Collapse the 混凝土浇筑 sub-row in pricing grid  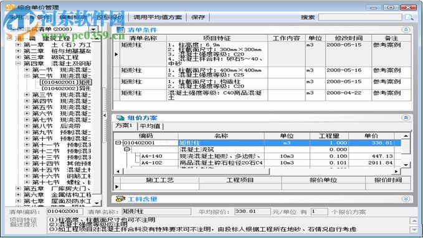127,149
